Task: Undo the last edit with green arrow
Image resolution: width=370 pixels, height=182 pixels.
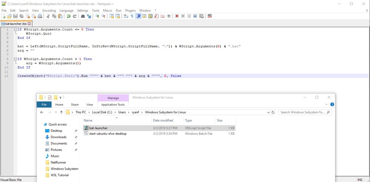Action: 68,16
